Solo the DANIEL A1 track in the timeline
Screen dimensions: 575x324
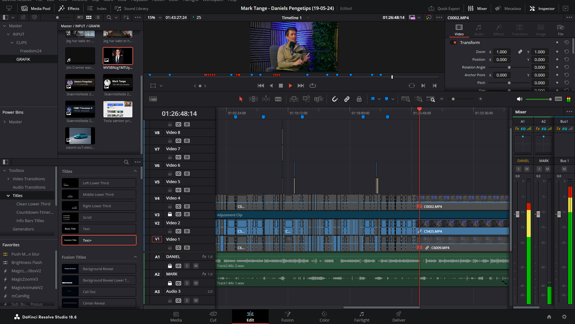point(187,266)
